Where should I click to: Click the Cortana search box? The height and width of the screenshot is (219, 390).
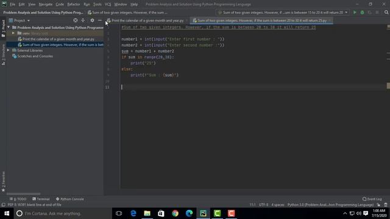(x=62, y=214)
